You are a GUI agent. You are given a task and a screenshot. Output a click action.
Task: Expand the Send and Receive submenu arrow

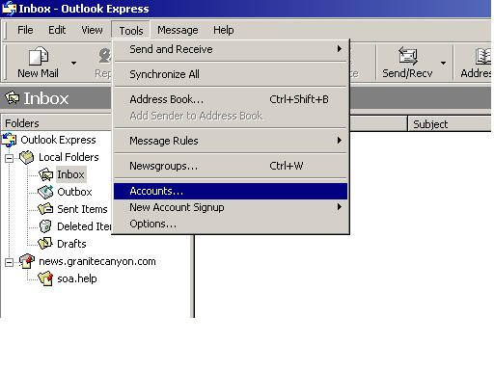click(340, 49)
